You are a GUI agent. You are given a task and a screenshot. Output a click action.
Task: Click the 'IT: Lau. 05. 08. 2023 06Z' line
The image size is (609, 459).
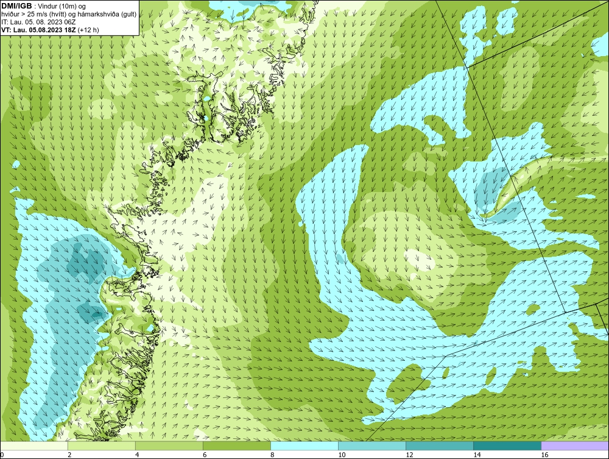pos(38,22)
